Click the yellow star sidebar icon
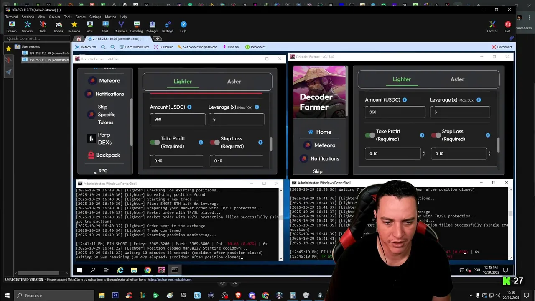Image resolution: width=535 pixels, height=301 pixels. [8, 48]
